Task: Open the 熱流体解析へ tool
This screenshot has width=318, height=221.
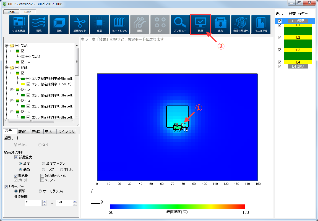Action: click(x=241, y=24)
